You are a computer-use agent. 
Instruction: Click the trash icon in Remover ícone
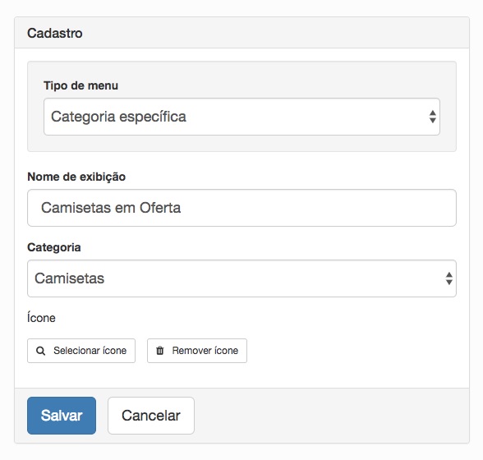160,351
